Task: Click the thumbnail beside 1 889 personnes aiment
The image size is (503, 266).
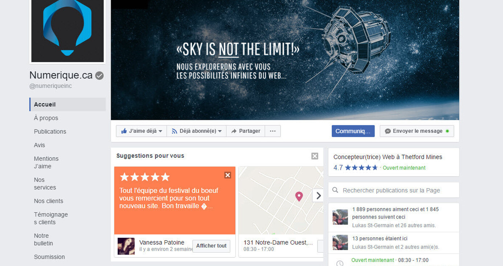Action: pyautogui.click(x=340, y=217)
